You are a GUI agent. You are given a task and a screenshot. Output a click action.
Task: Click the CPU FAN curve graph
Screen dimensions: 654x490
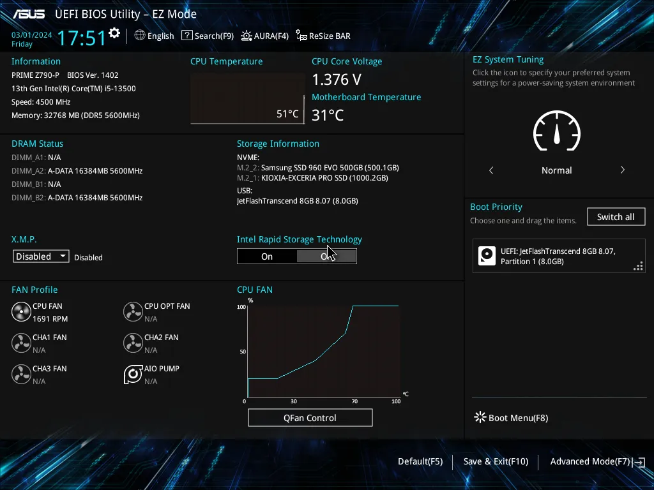(324, 352)
